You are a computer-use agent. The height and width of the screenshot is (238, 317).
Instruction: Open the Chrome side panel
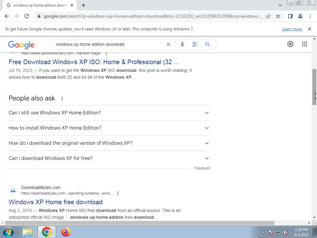pos(290,16)
